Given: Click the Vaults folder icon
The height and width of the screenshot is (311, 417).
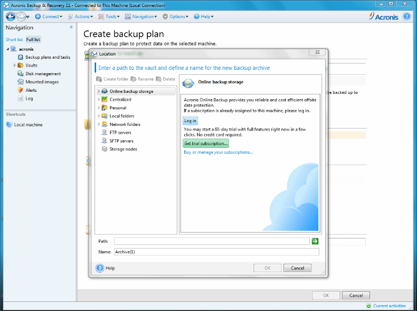Looking at the screenshot, I should [x=20, y=66].
